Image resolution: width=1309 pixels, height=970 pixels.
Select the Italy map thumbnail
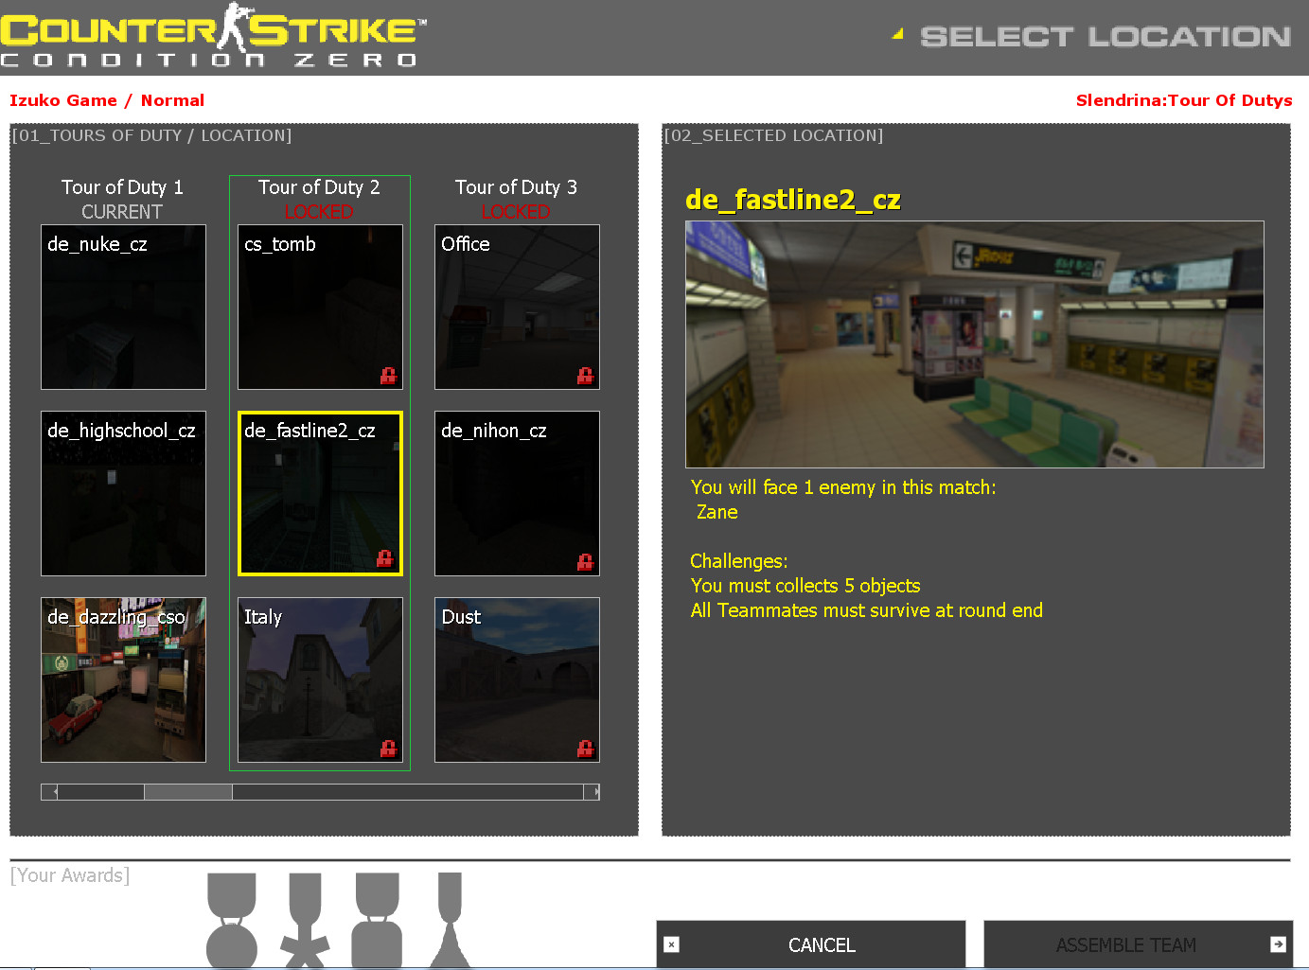click(x=320, y=679)
